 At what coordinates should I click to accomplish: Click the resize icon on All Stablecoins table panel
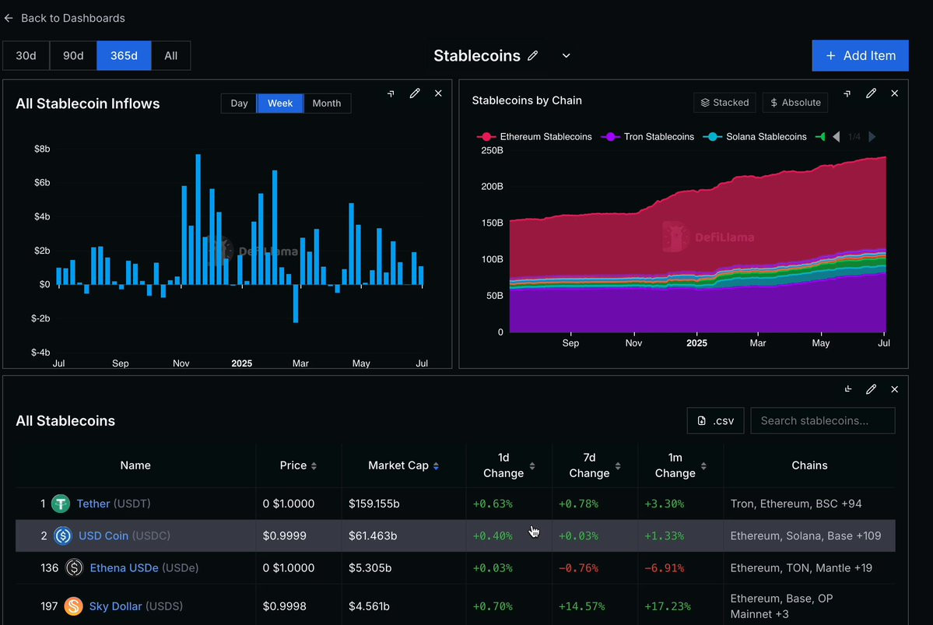pos(848,388)
